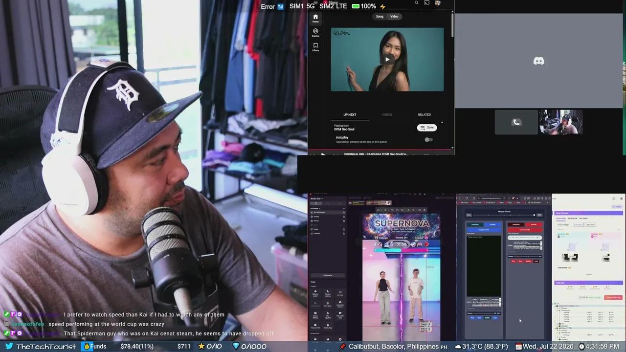Viewport: 626px width, 352px height.
Task: Click Load Local Files in the blue player
Action: 484,230
